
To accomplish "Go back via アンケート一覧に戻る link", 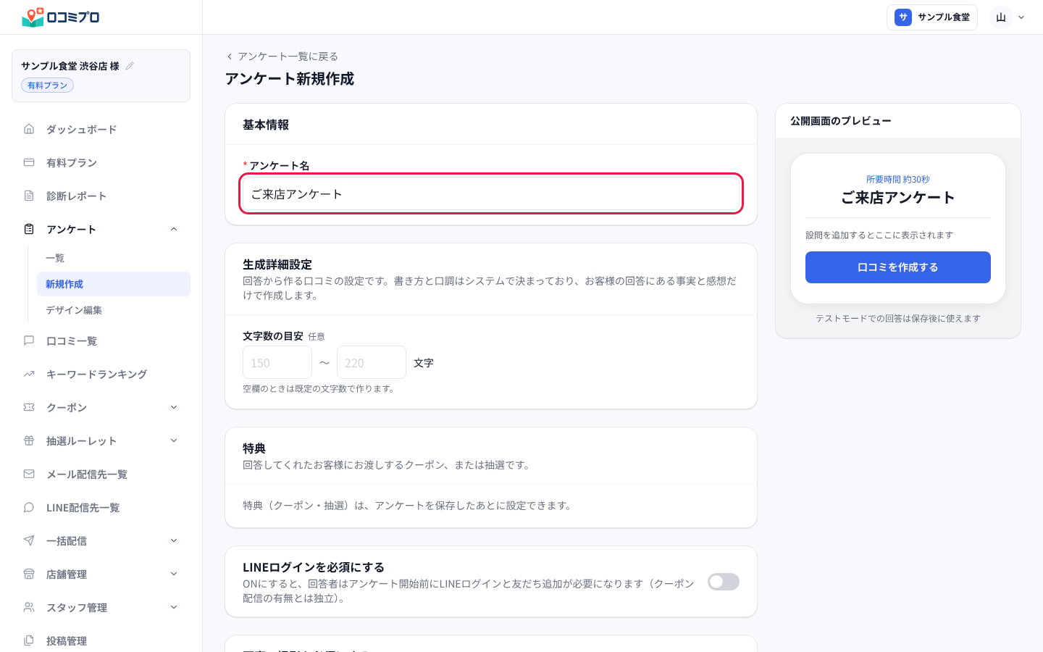I will [x=282, y=57].
